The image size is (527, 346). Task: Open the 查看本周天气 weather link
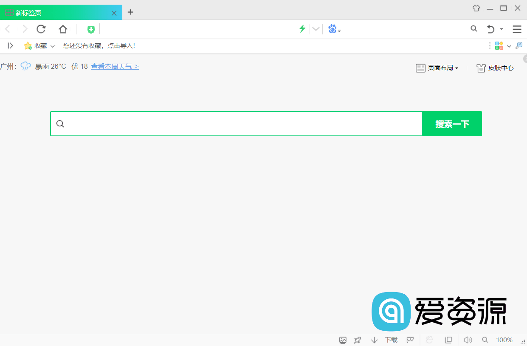pos(115,66)
